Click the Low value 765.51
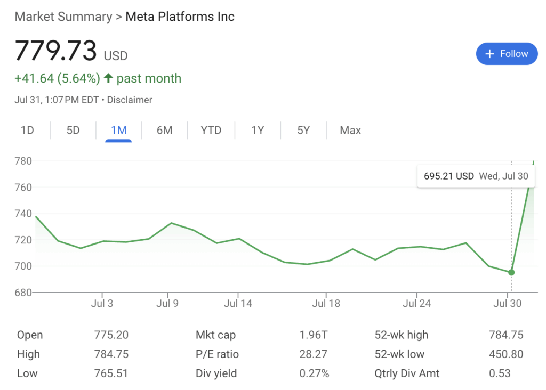546x390 pixels. click(111, 373)
